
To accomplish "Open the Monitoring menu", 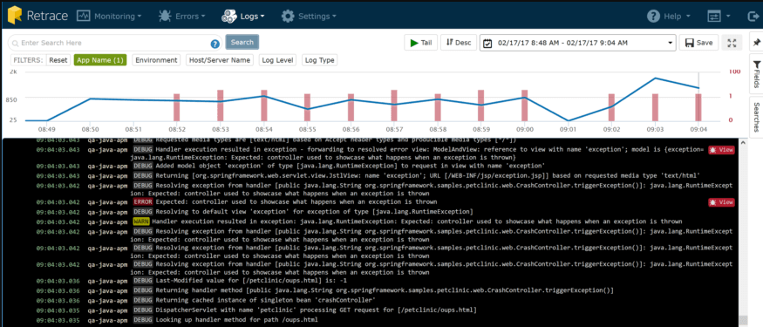I will [x=109, y=16].
